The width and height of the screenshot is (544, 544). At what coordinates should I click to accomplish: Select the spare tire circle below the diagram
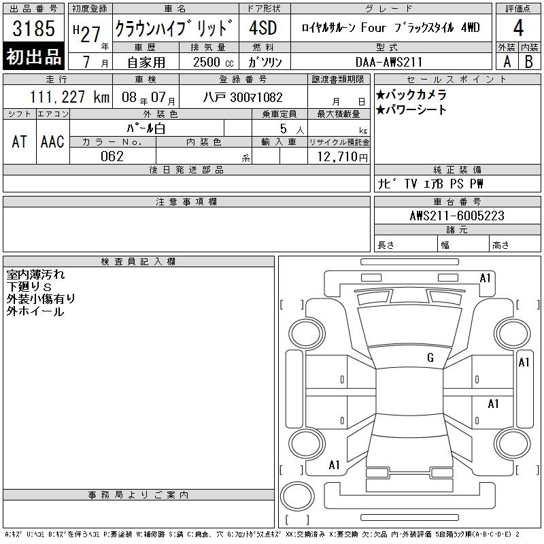point(297,496)
